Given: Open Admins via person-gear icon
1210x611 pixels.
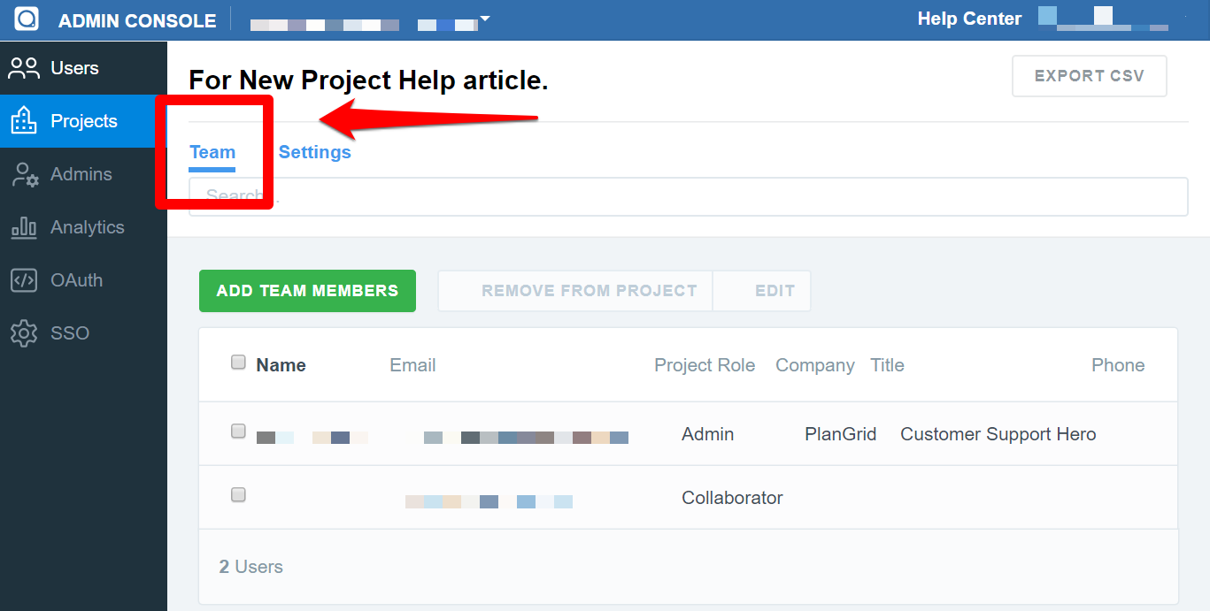Looking at the screenshot, I should 25,174.
